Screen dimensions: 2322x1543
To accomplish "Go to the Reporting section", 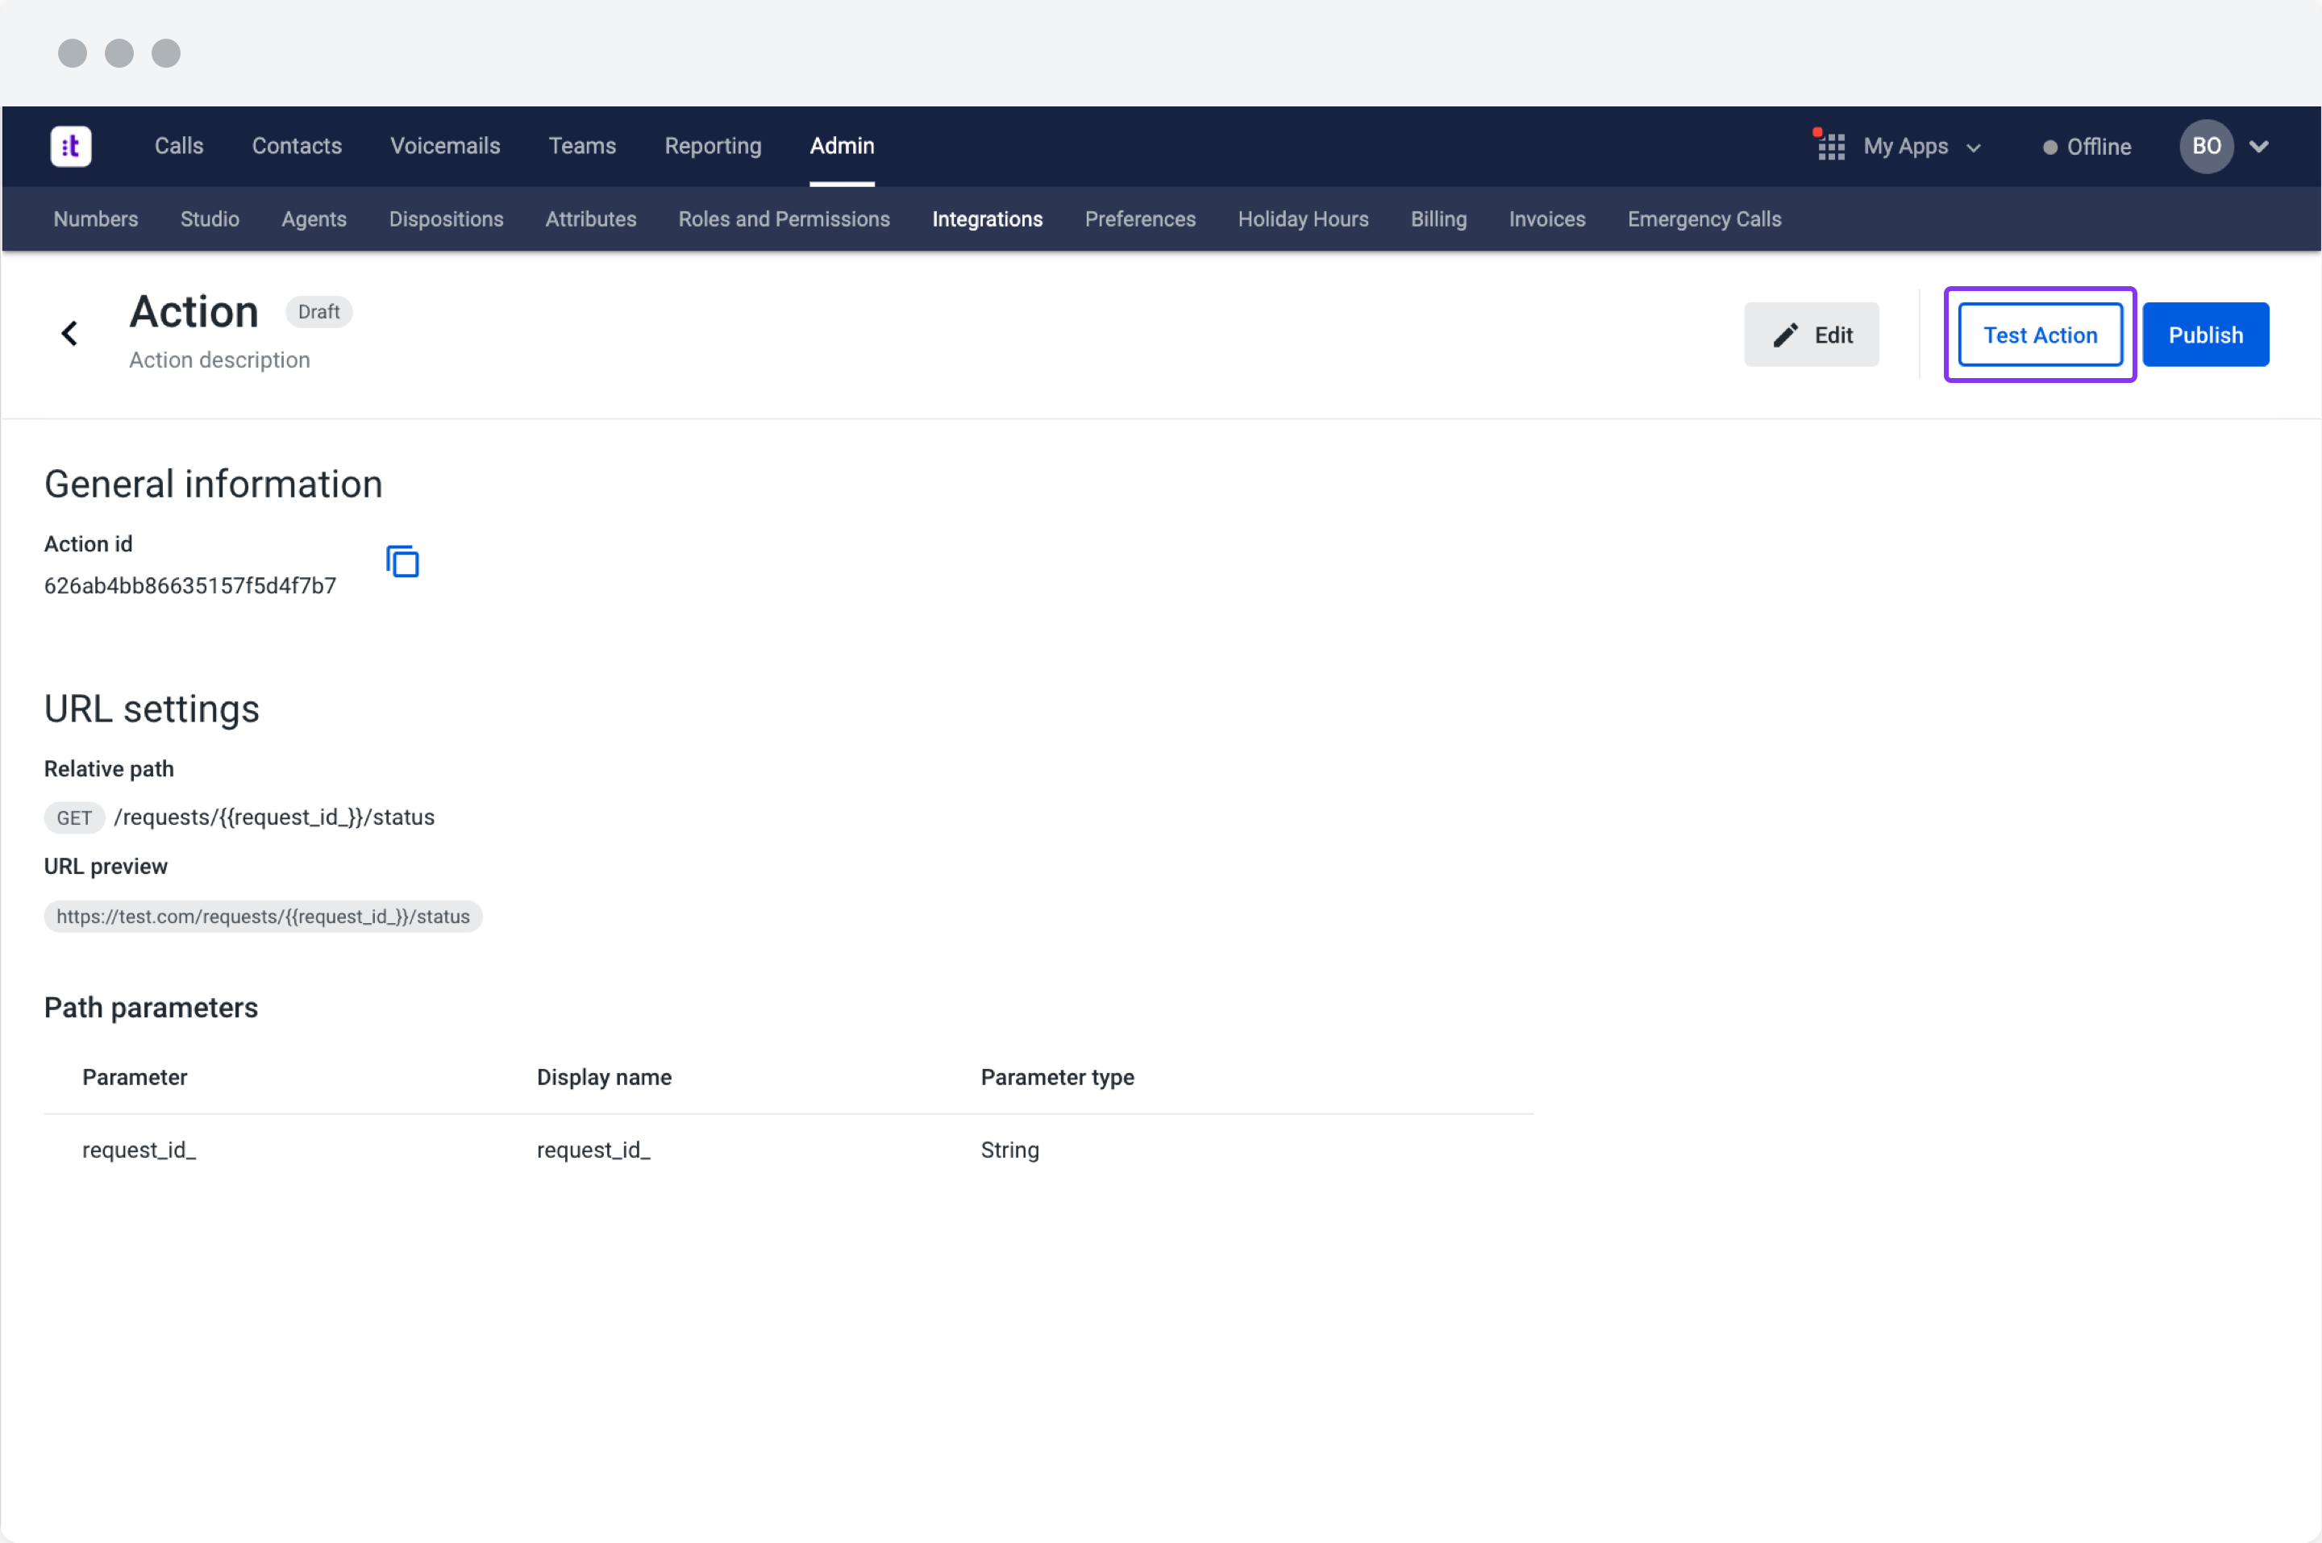I will tap(713, 147).
